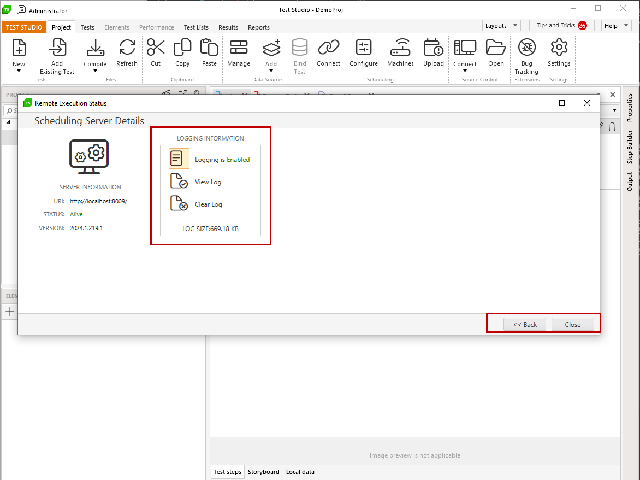Viewport: 640px width, 480px height.
Task: Click the version value 2024.1.219.1
Action: [x=86, y=228]
